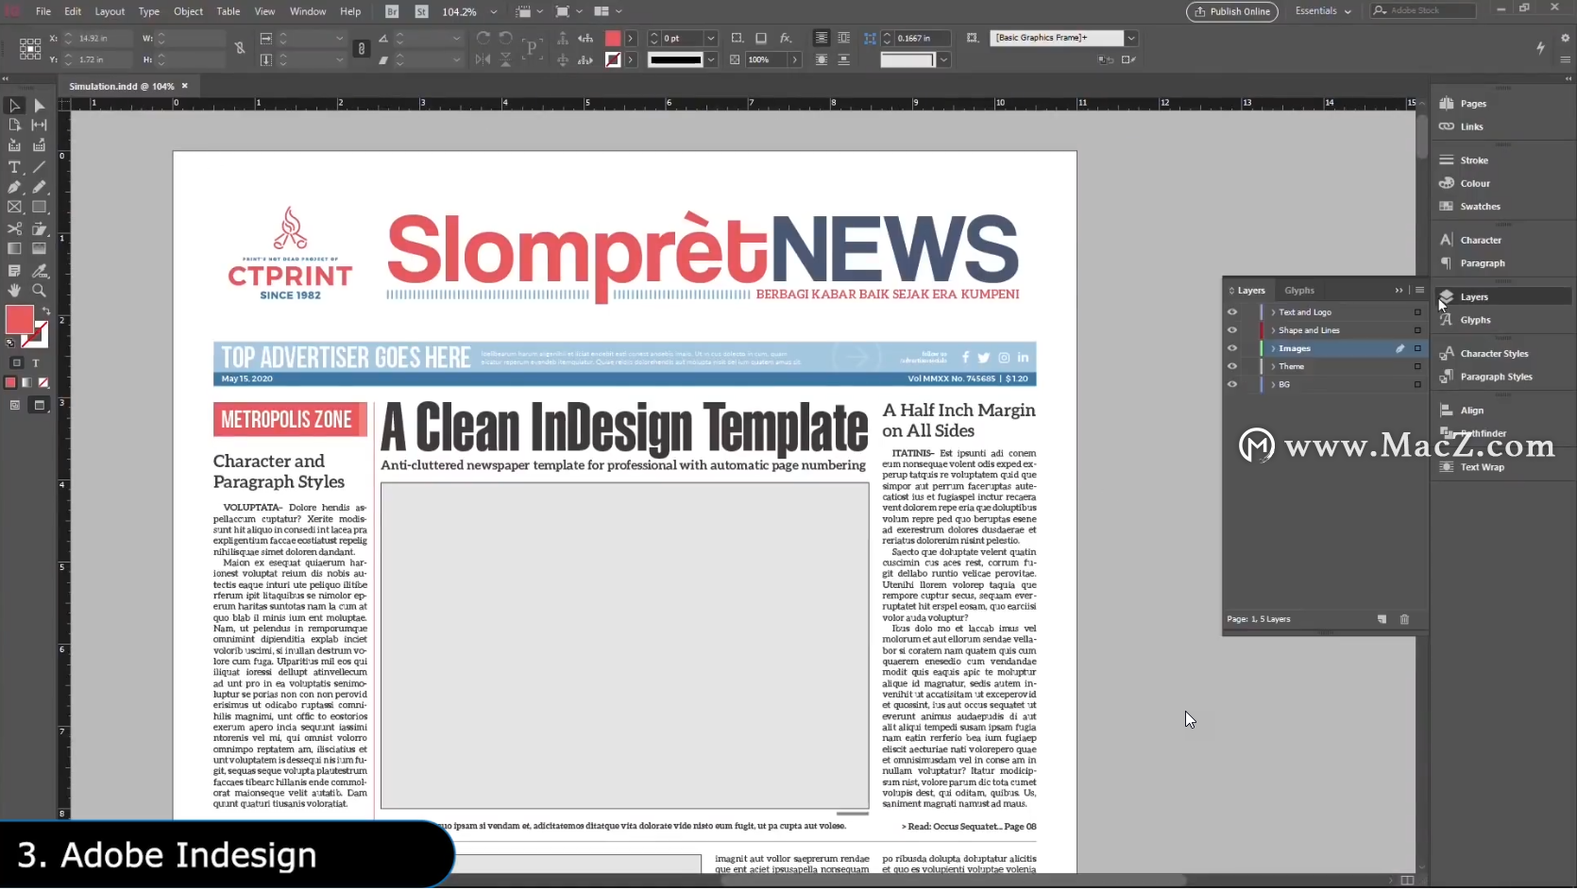Open the Type menu
This screenshot has height=890, width=1577.
click(149, 11)
